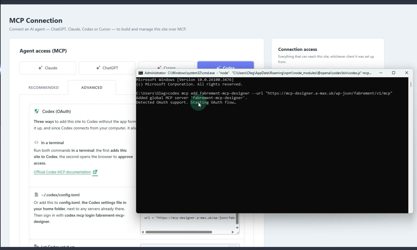Click the 'Microsoft Windows [Version' line in terminal
This screenshot has height=250, width=417.
[185, 80]
